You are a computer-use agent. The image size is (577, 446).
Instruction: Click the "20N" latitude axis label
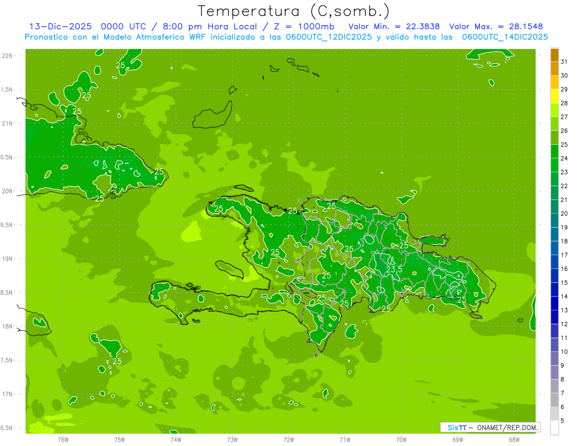(x=7, y=191)
